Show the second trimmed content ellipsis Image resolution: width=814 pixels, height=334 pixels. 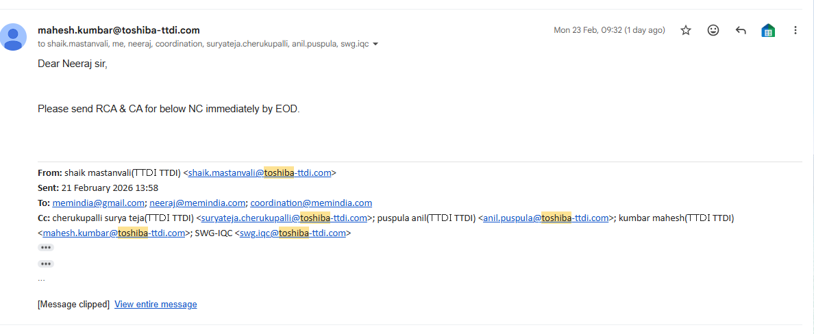[x=46, y=264]
